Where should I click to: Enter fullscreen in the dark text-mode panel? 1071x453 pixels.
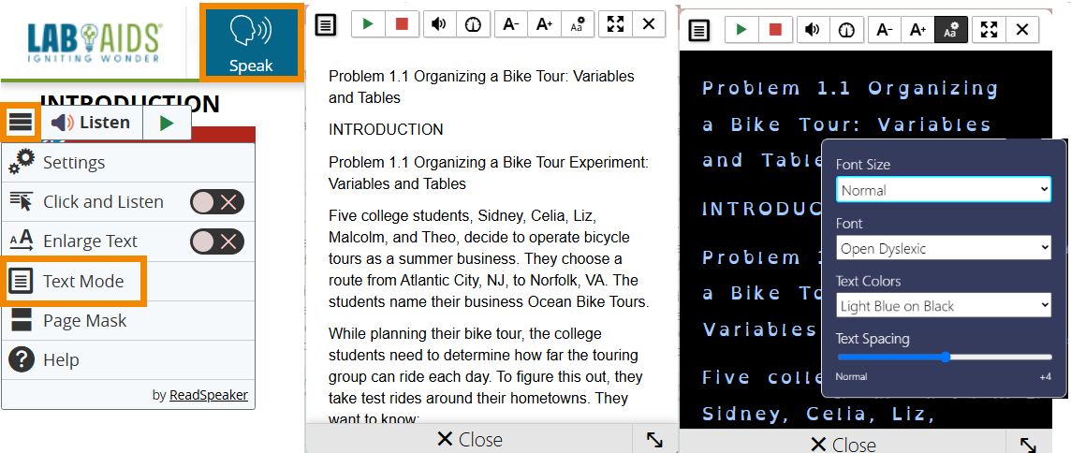click(989, 30)
